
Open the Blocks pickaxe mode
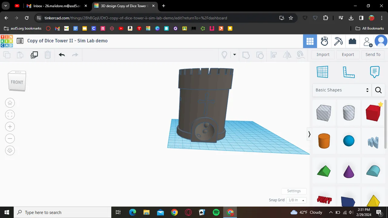coord(338,41)
